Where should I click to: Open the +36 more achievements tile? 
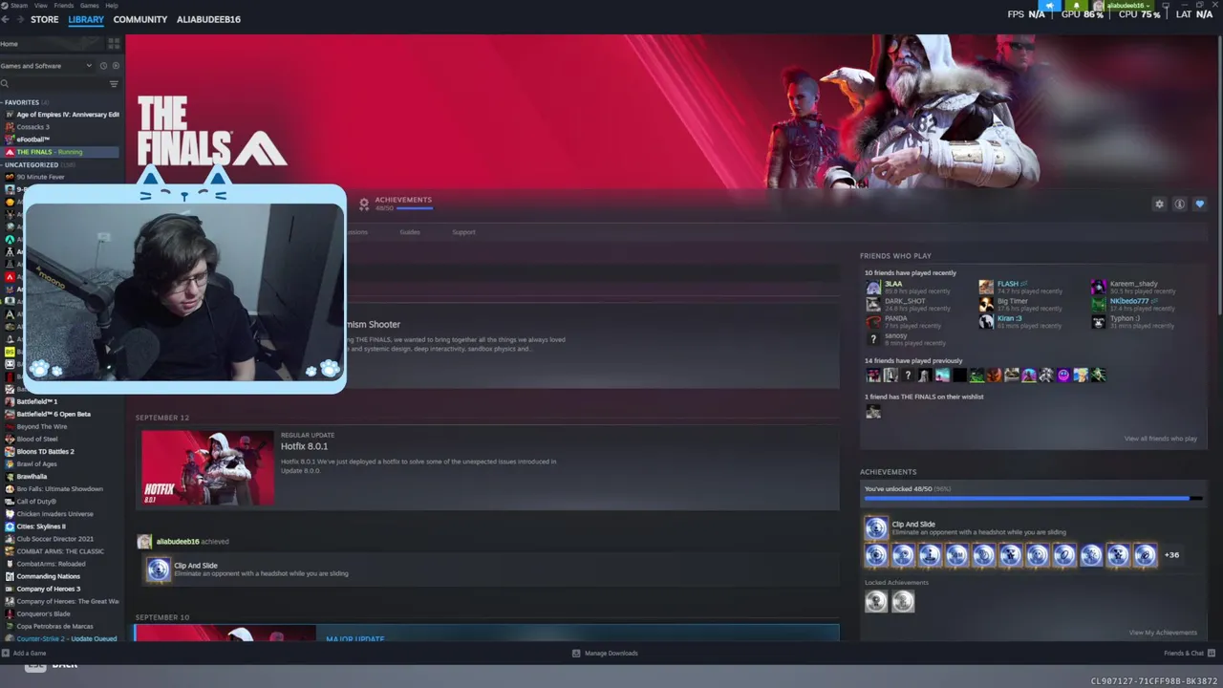(1171, 555)
